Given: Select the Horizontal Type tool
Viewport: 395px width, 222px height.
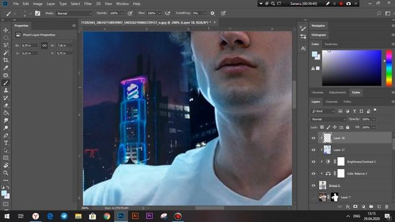Looking at the screenshot, I should pos(6,143).
